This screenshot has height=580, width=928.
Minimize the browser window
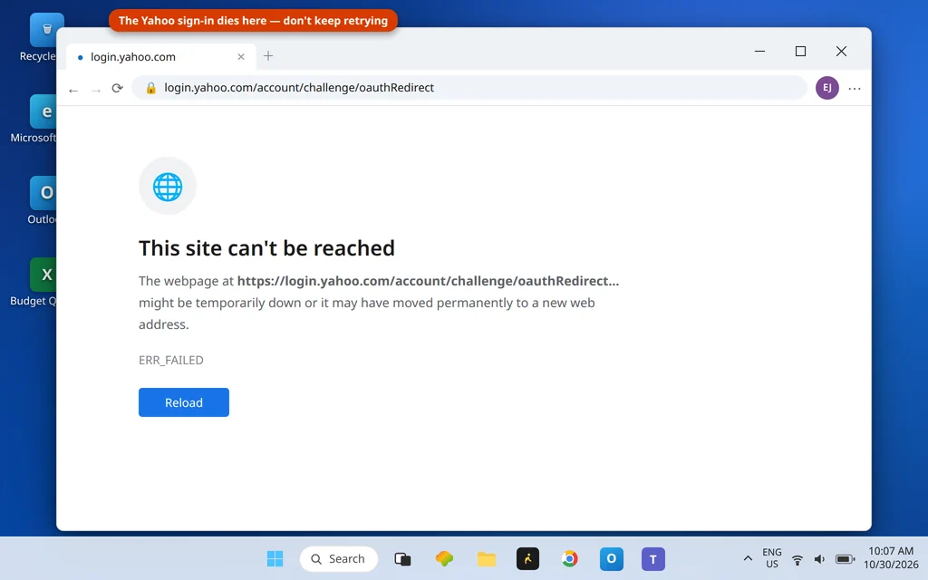760,52
